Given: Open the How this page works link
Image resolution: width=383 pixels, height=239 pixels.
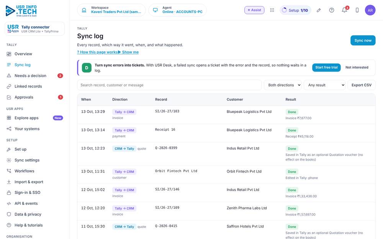Looking at the screenshot, I should [97, 52].
